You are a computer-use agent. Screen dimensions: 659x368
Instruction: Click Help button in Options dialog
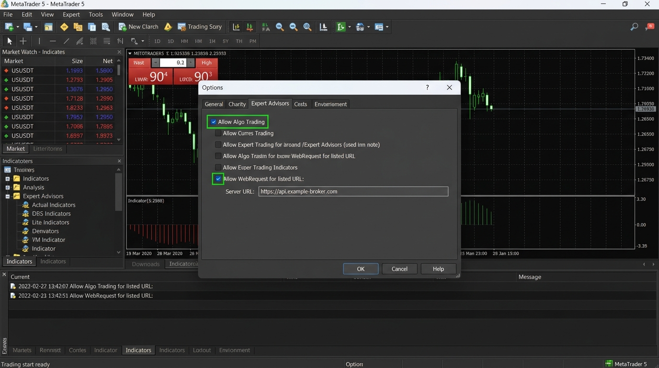coord(438,269)
